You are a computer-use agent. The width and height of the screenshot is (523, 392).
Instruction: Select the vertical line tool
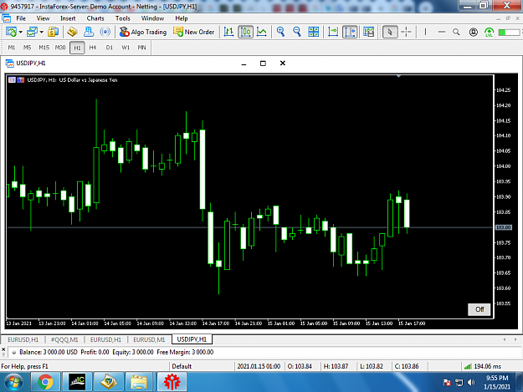coord(425,32)
